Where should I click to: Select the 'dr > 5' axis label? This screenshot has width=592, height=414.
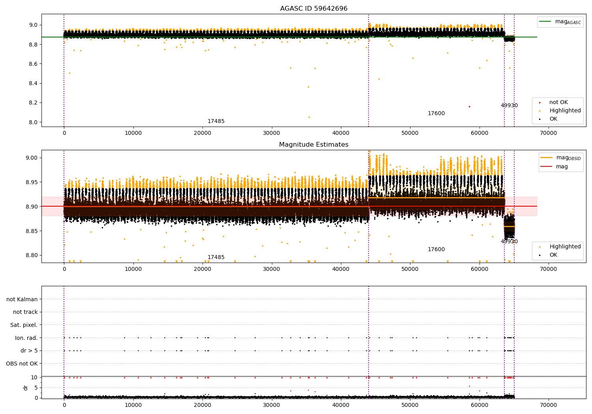click(x=29, y=351)
